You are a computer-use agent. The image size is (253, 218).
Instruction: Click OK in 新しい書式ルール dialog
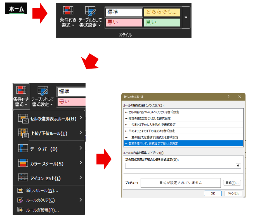[x=213, y=193]
